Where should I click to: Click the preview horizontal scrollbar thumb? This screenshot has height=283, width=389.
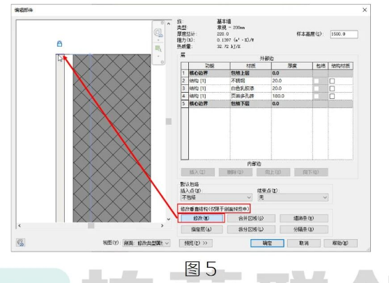point(91,226)
